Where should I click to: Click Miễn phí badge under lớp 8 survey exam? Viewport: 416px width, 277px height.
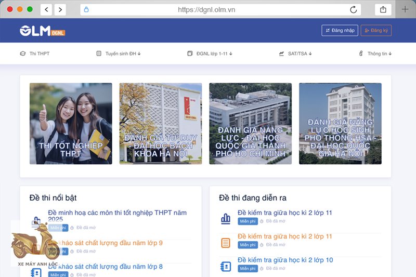pos(58,274)
